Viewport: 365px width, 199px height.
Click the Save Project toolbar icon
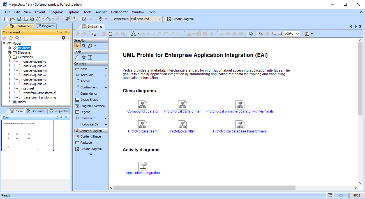coord(19,19)
